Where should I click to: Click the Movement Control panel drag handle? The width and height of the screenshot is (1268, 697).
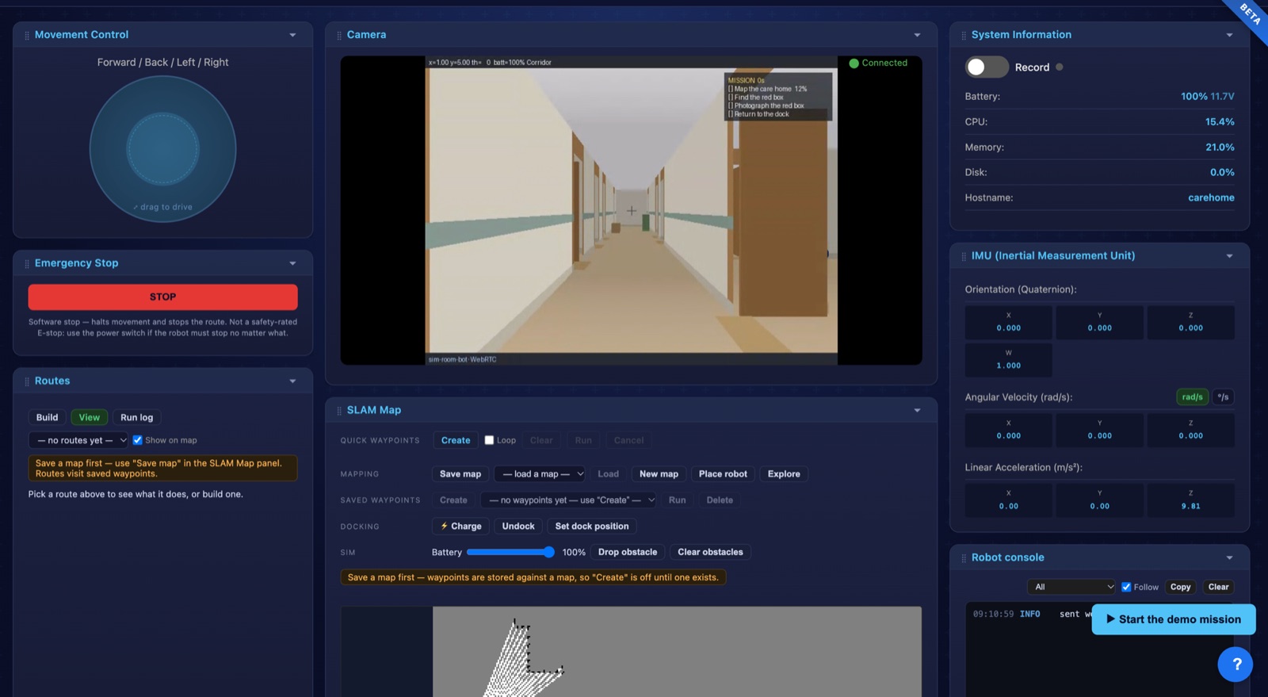(27, 36)
